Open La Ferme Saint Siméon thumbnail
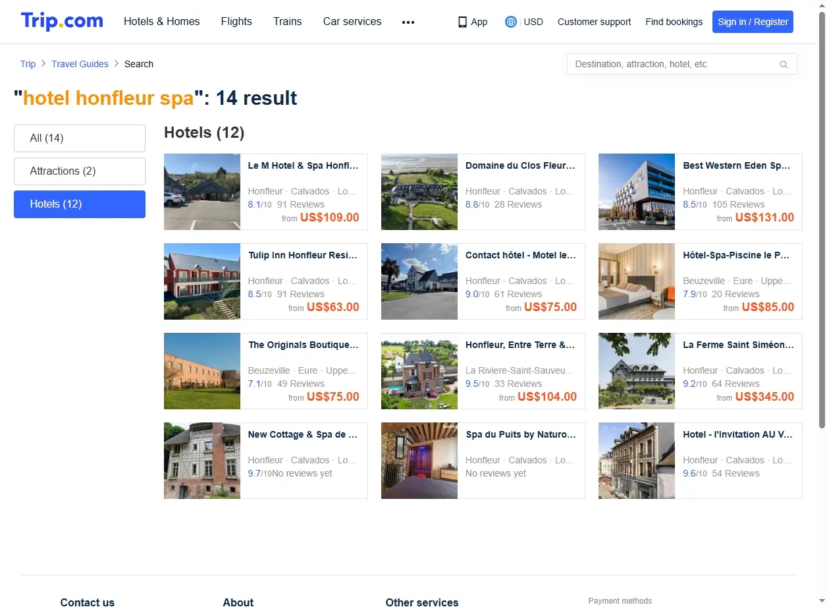Screen dimensions: 827x607 pos(637,371)
